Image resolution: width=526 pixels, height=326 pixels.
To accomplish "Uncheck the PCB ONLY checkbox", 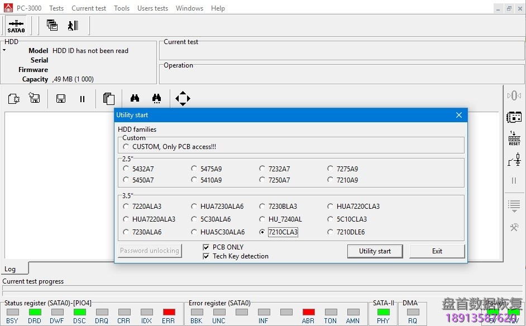I will click(x=206, y=247).
